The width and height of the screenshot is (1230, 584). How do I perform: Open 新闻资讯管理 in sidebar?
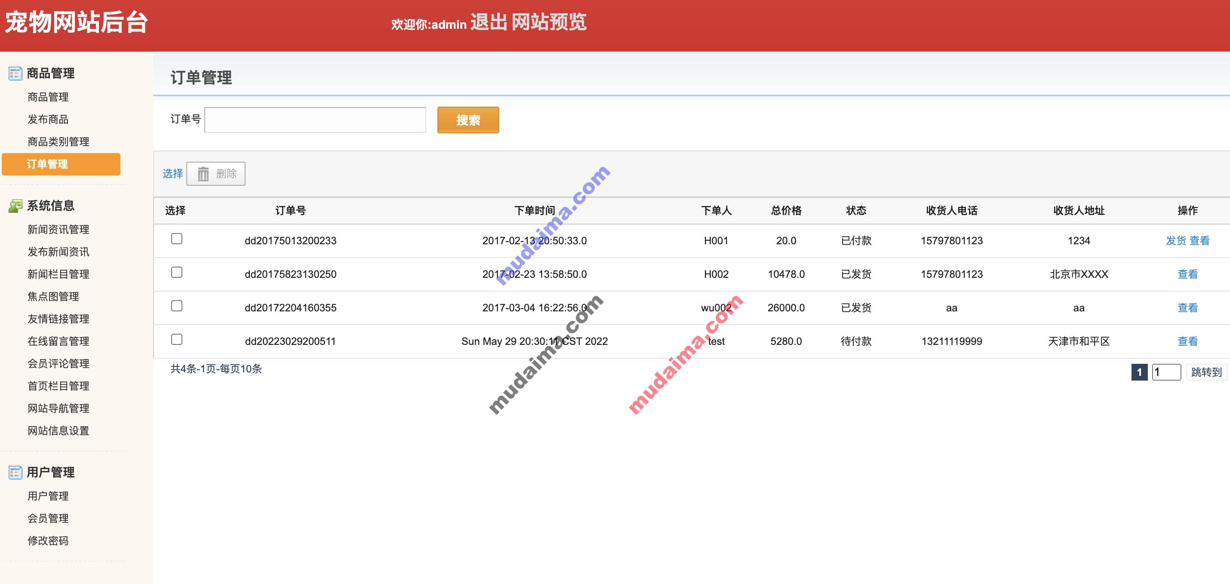58,230
